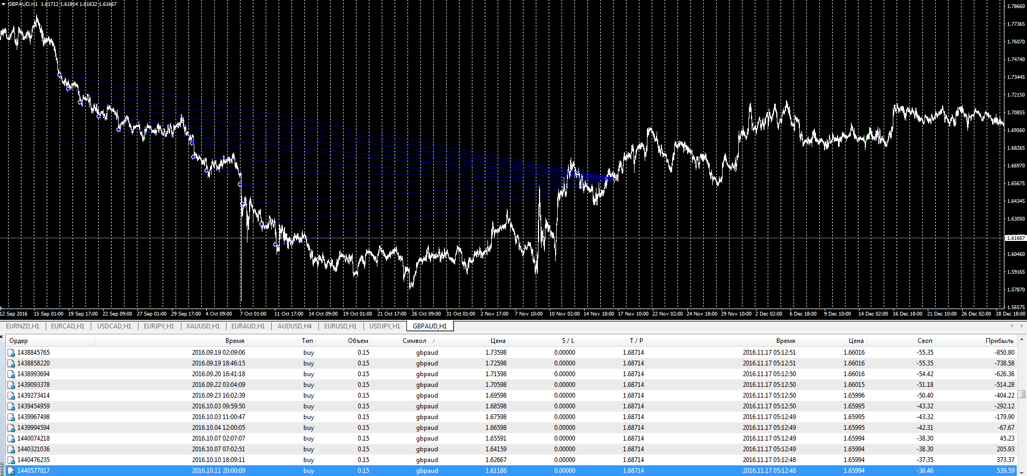Pick the order icon for 1439454959
The width and height of the screenshot is (1027, 476).
coord(11,406)
